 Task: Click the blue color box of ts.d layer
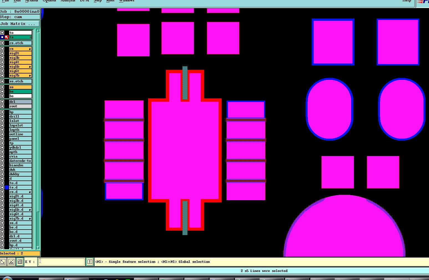[7, 187]
